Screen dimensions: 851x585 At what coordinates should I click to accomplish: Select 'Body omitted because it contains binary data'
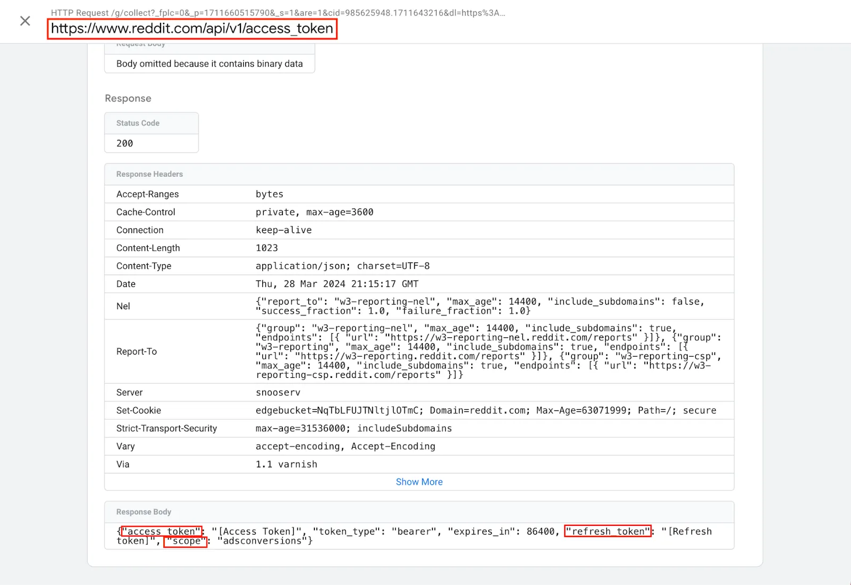(210, 64)
